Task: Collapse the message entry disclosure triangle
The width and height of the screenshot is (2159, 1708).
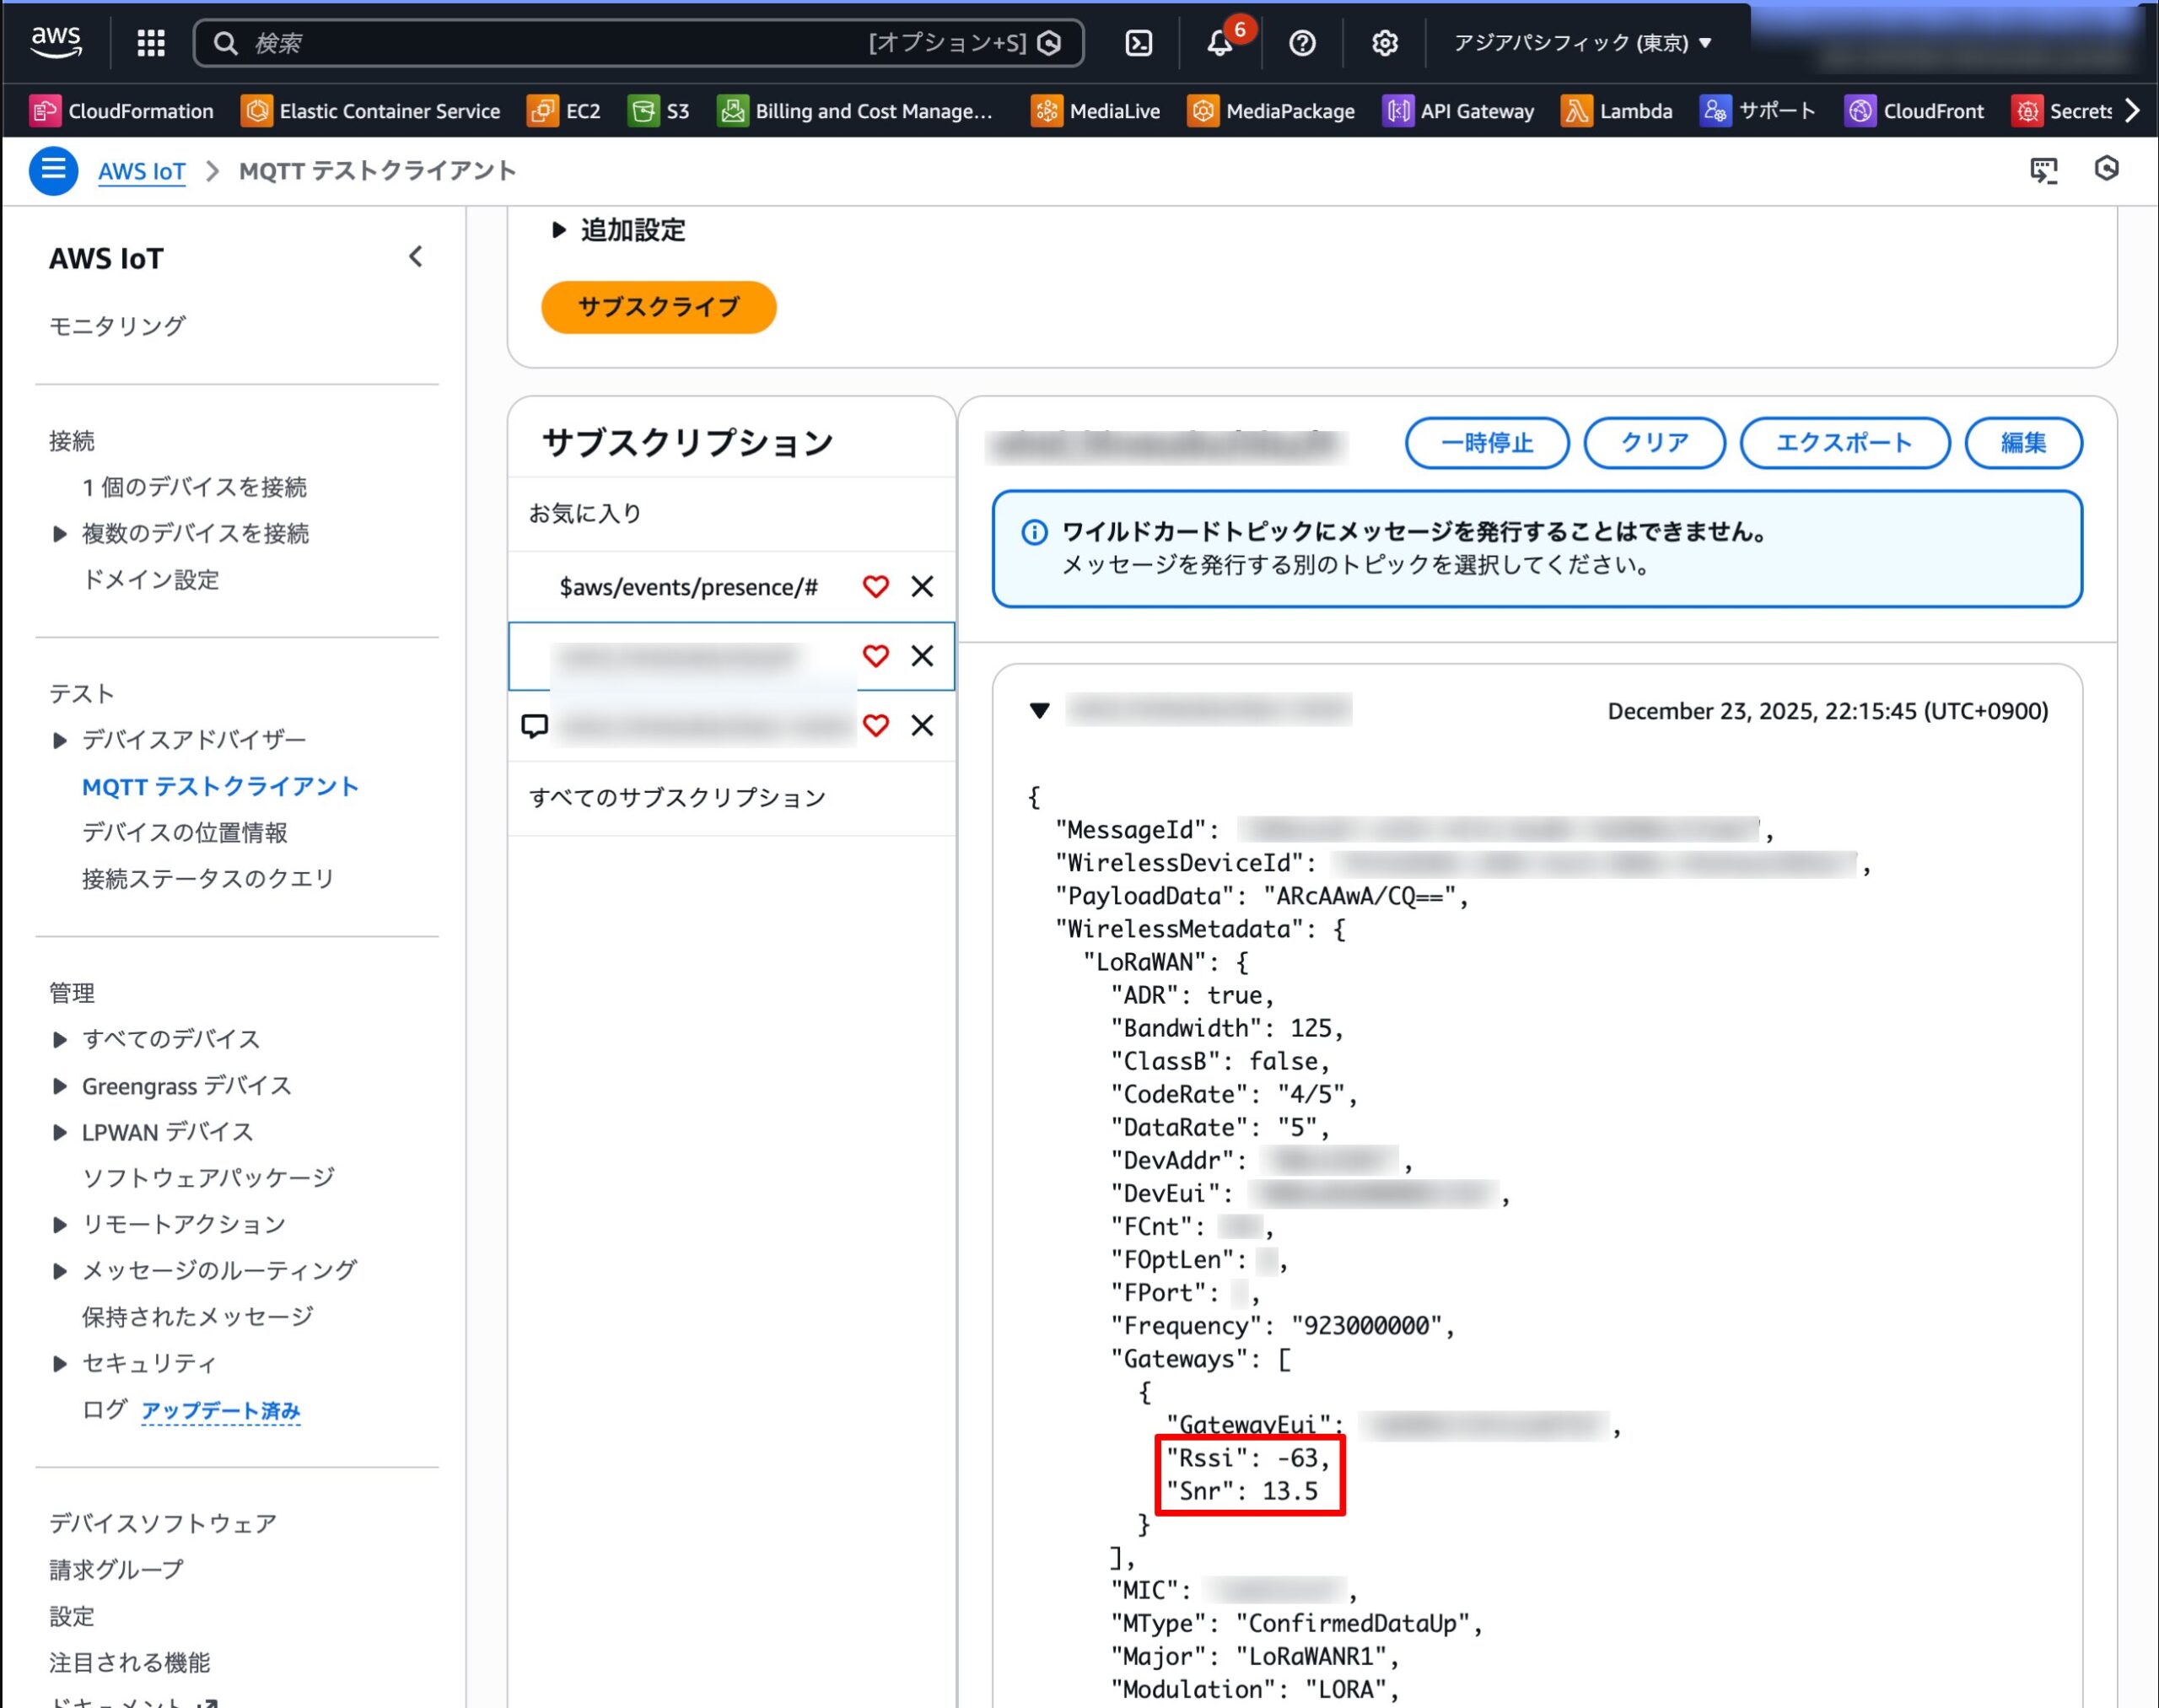Action: point(1040,711)
